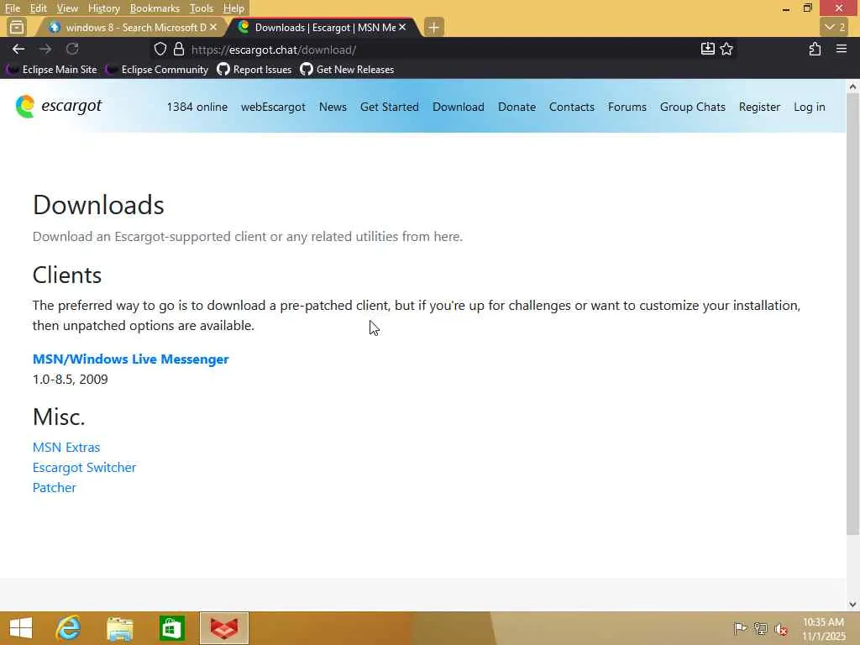Open sidebar toggle icon beside tabs
The width and height of the screenshot is (860, 645).
tap(17, 27)
